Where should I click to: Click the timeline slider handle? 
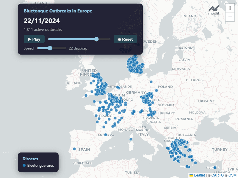[96, 39]
